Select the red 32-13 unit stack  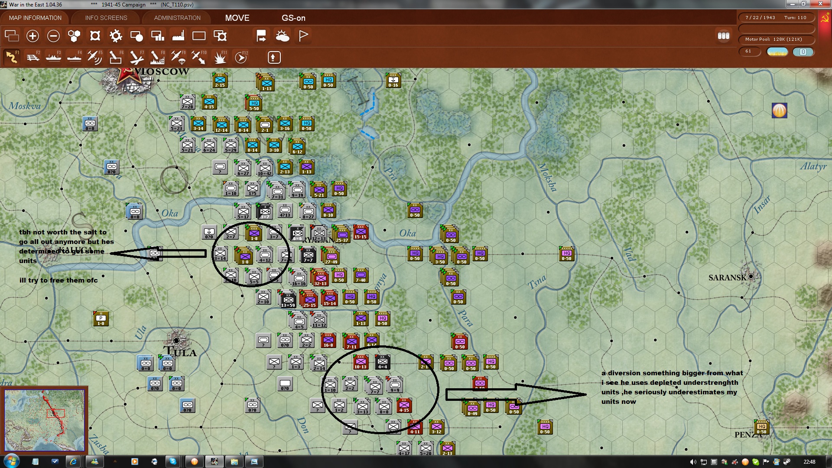coord(320,277)
